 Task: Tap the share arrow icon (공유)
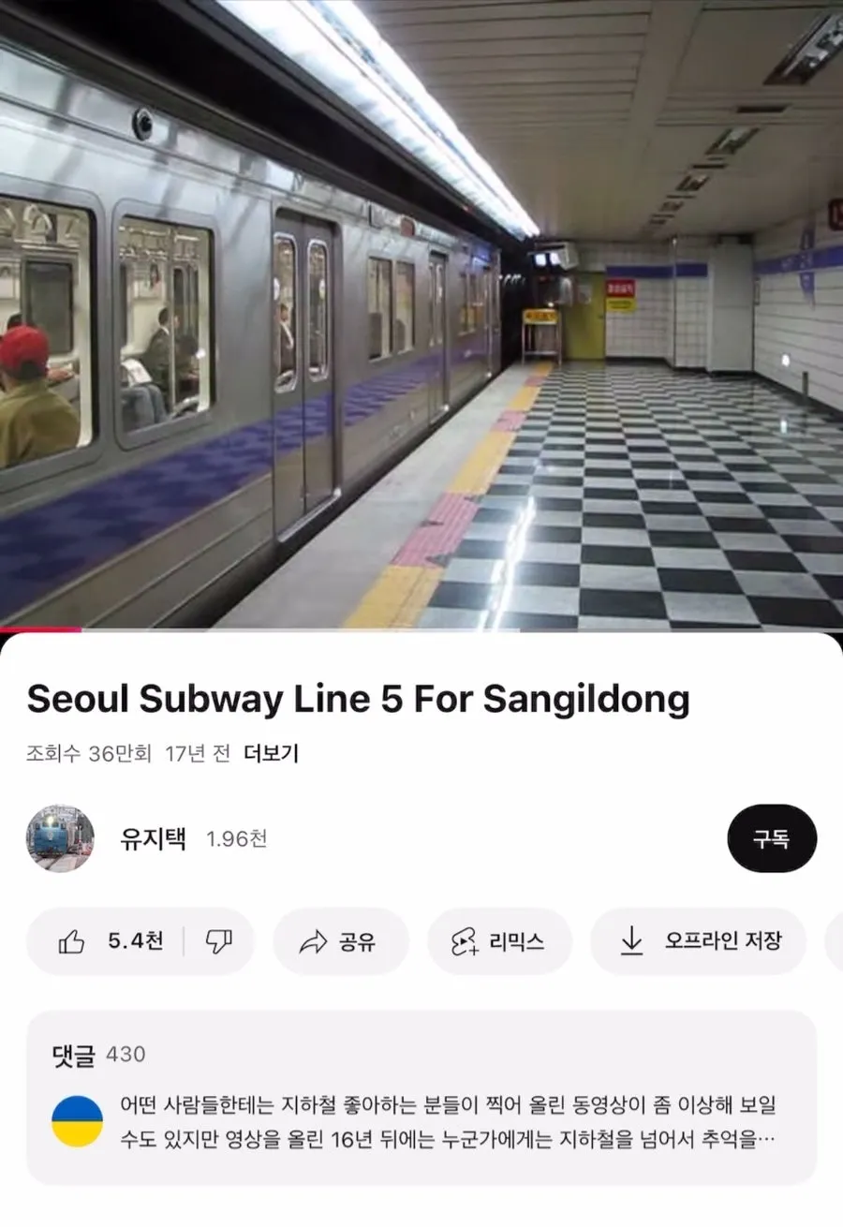313,941
